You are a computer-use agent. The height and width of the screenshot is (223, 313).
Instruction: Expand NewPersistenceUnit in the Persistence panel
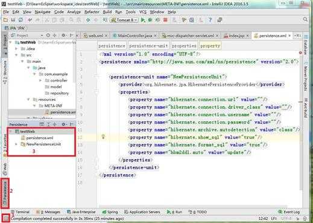pos(16,144)
